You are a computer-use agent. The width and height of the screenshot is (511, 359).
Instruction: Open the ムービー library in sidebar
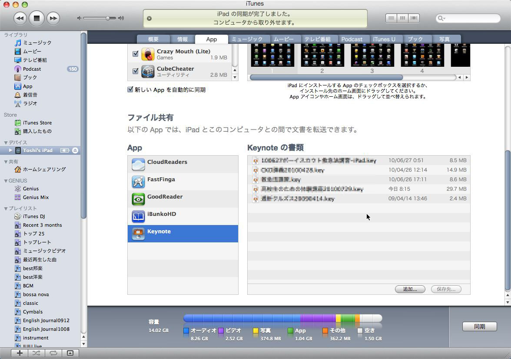click(32, 51)
